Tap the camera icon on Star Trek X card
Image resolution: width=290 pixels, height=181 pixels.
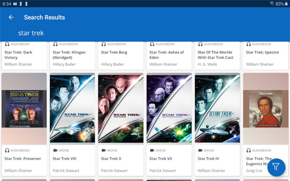(104, 150)
